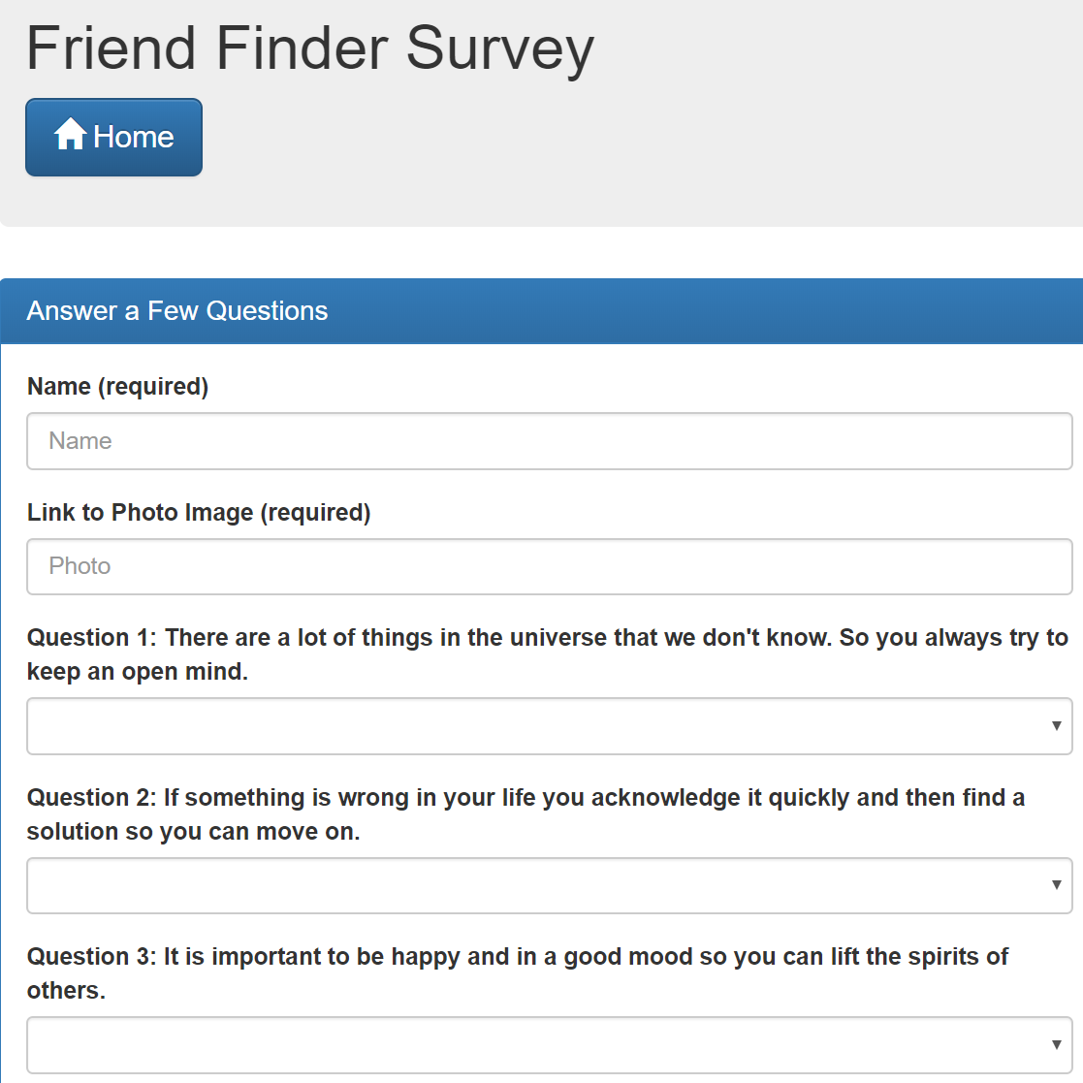Click the Question 3 dropdown arrow

tap(1056, 1045)
